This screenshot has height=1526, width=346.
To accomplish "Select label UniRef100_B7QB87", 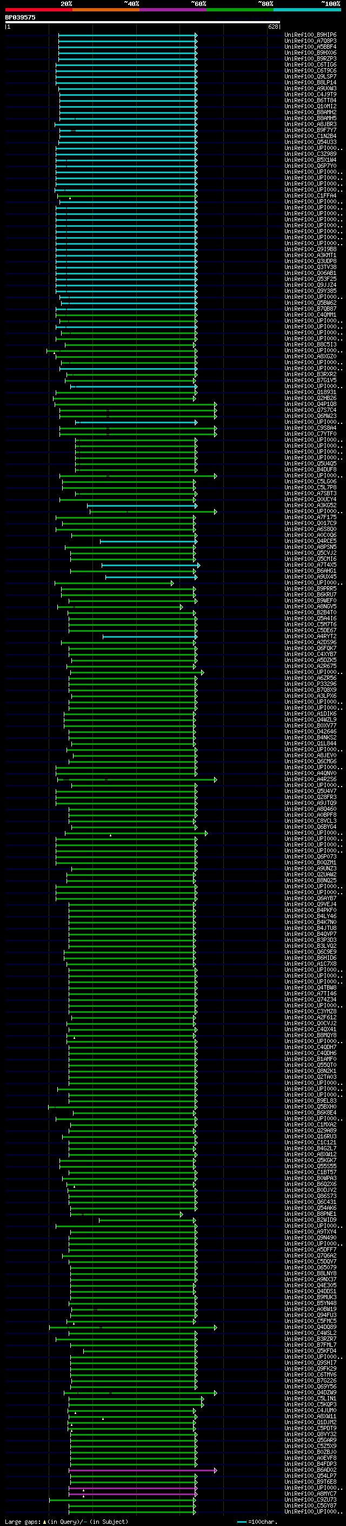I will [x=310, y=309].
